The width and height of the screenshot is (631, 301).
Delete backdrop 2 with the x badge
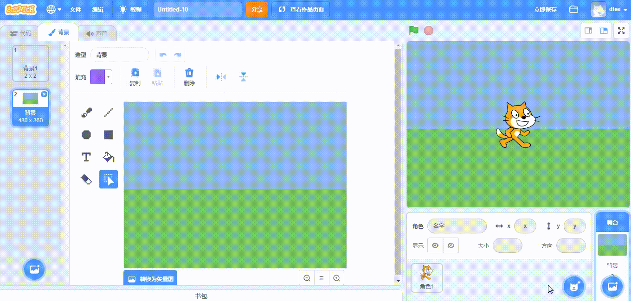click(44, 94)
